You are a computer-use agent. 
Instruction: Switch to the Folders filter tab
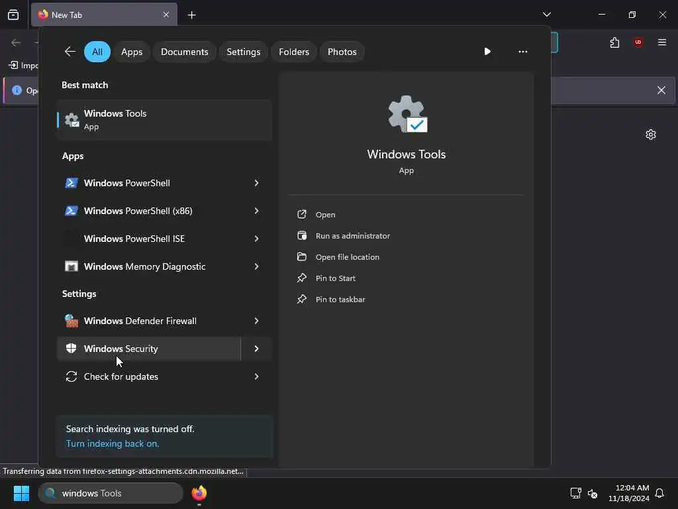pos(294,52)
